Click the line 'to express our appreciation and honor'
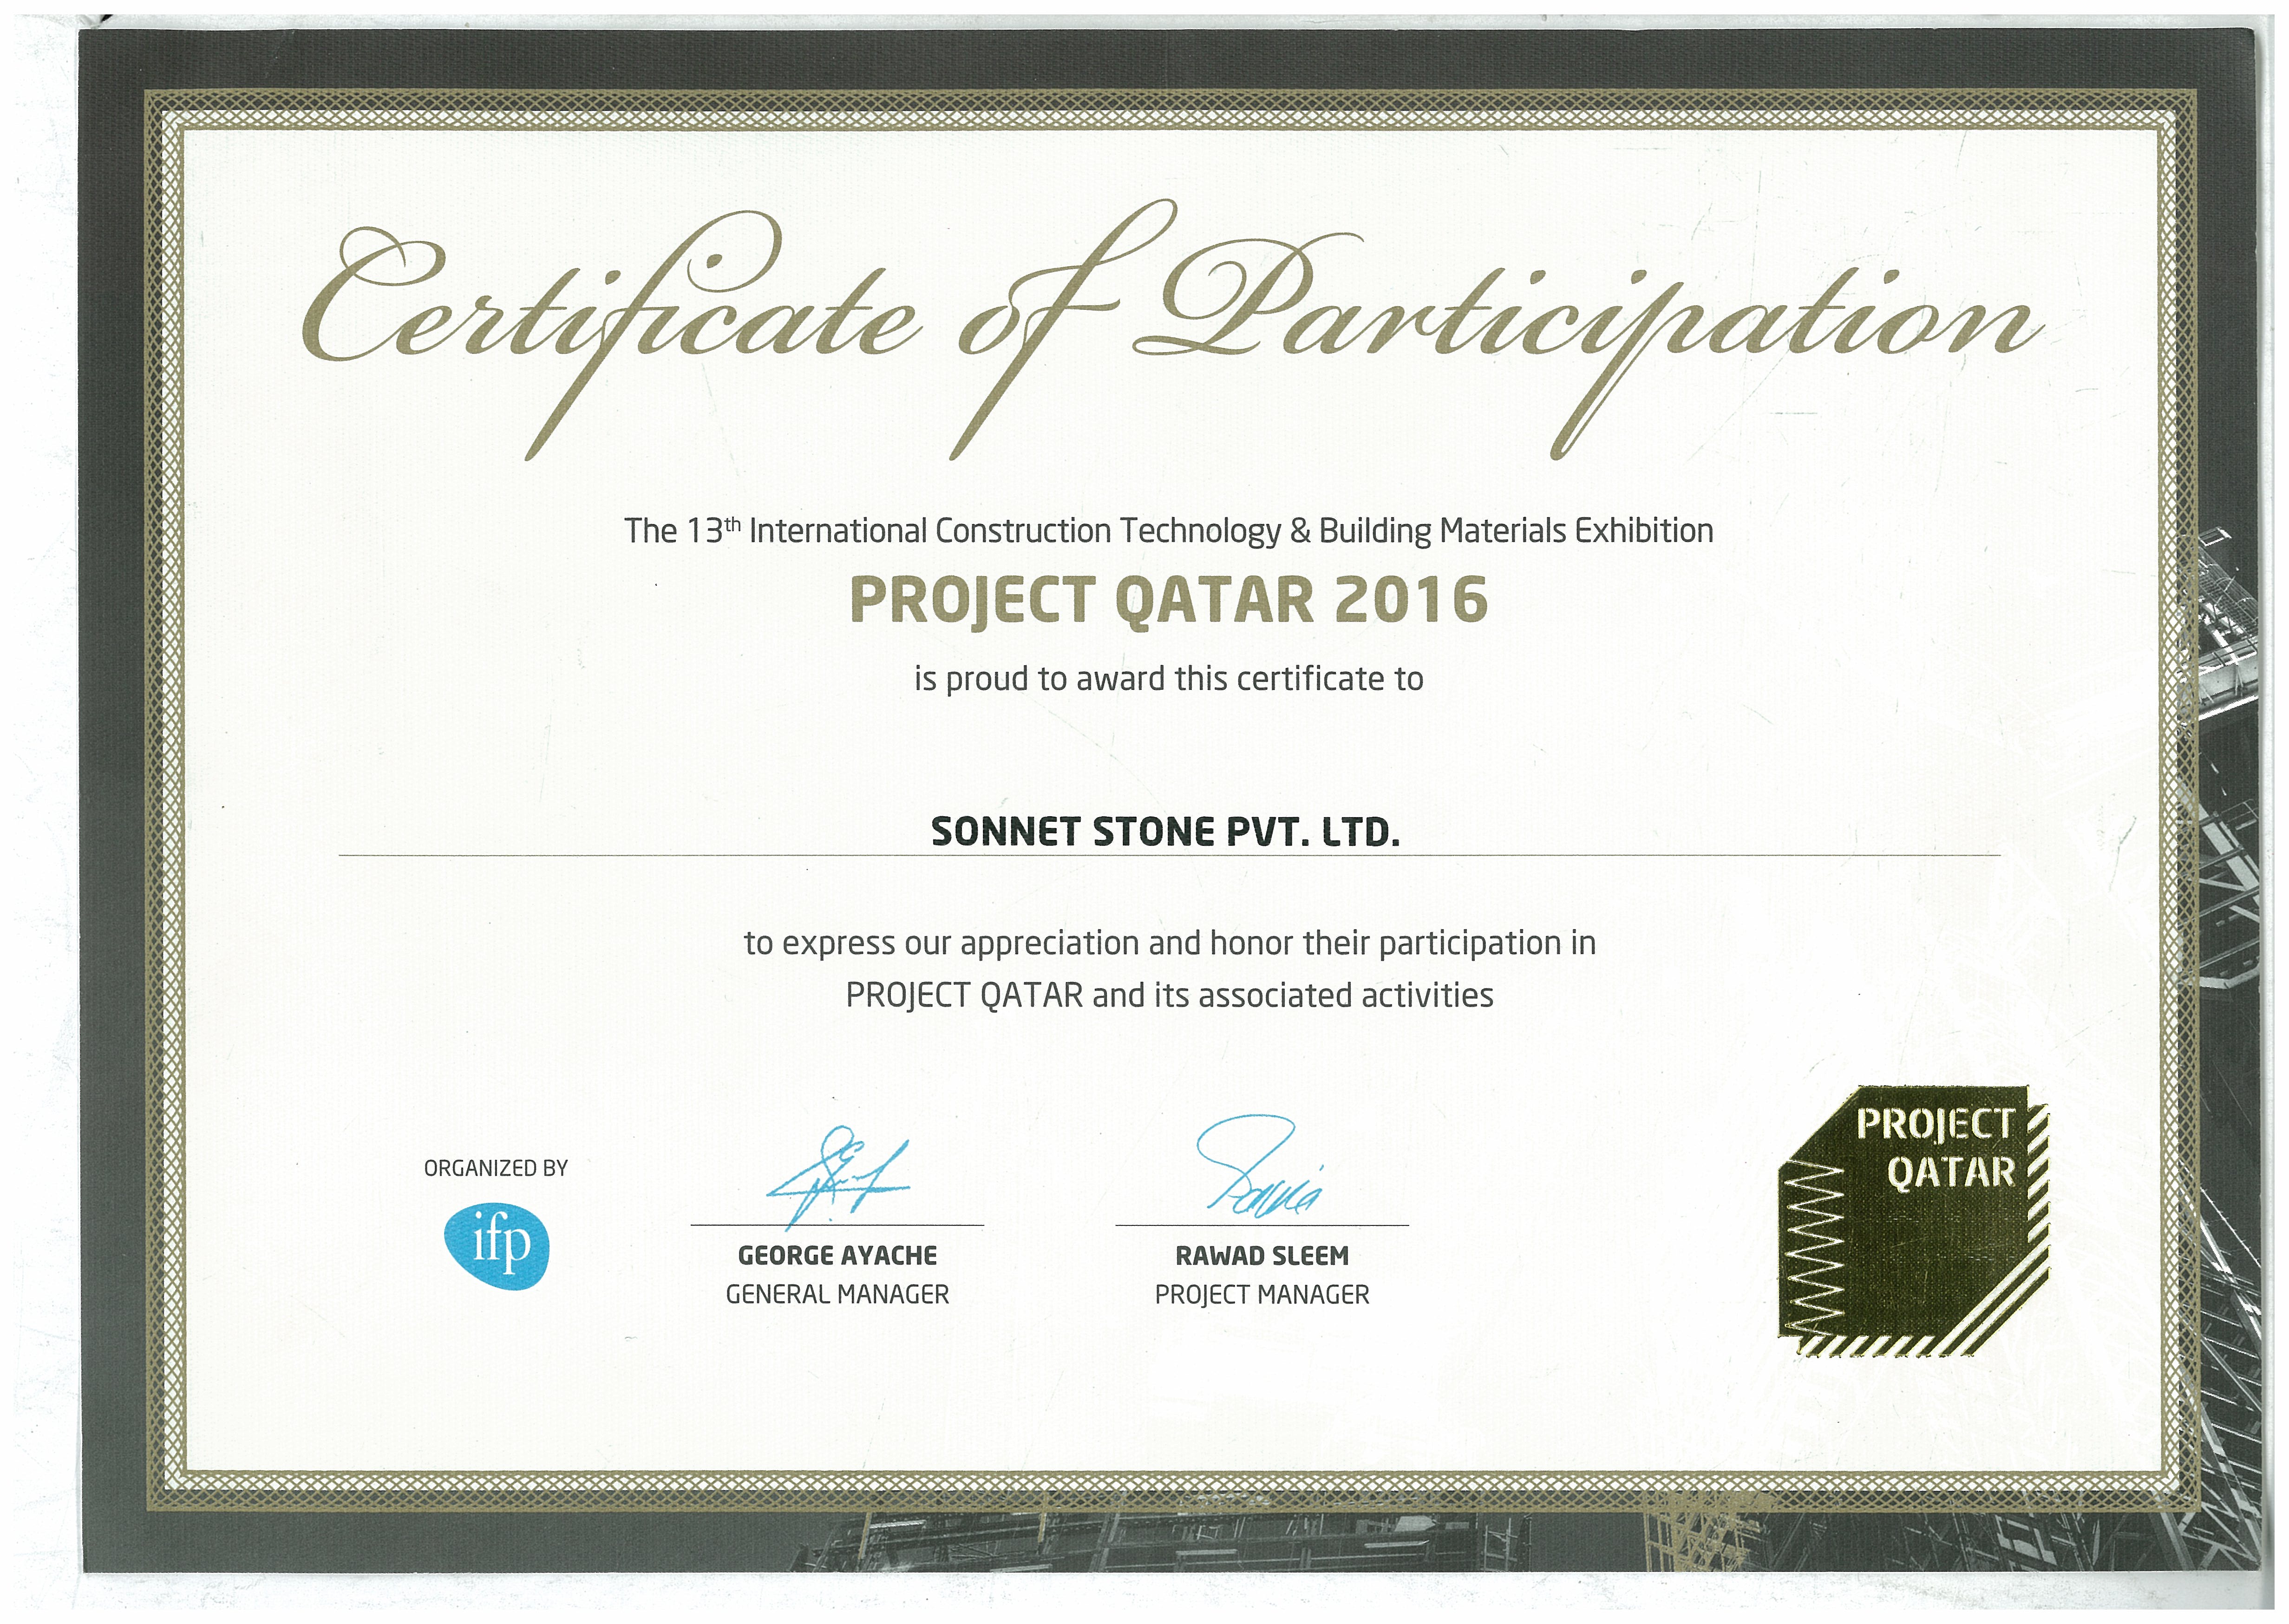Image resolution: width=2289 pixels, height=1624 pixels. pos(1169,944)
